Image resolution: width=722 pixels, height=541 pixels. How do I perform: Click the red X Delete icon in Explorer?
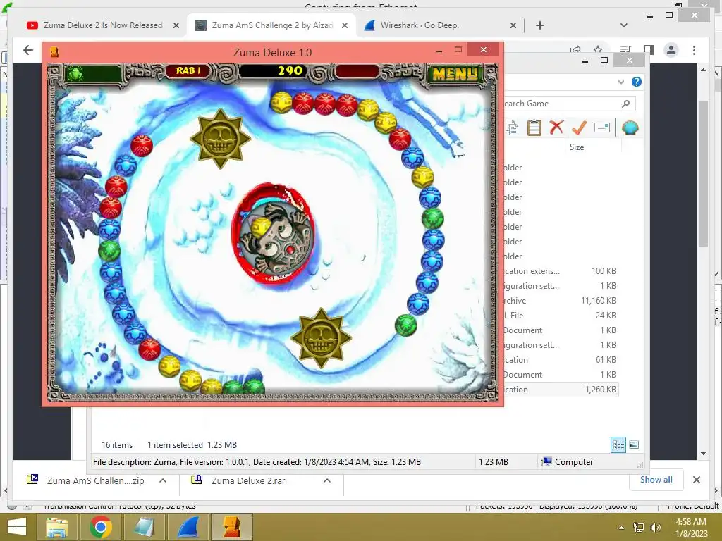[556, 127]
